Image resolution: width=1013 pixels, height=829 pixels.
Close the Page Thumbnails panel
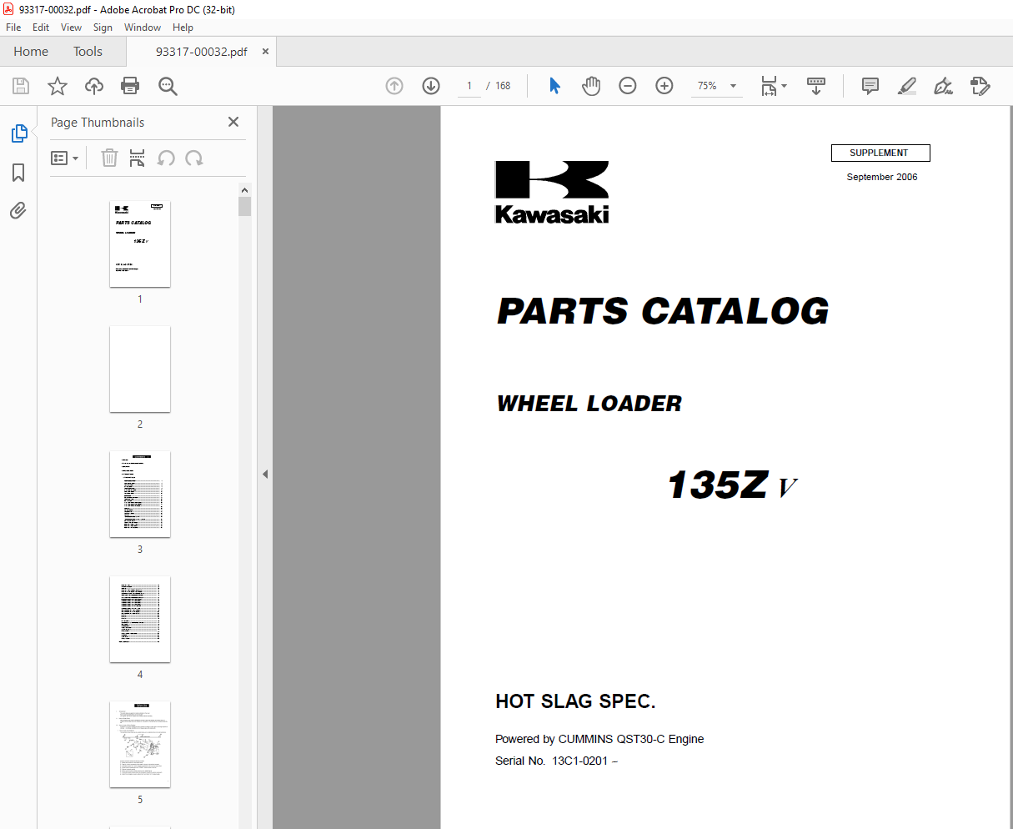(233, 122)
